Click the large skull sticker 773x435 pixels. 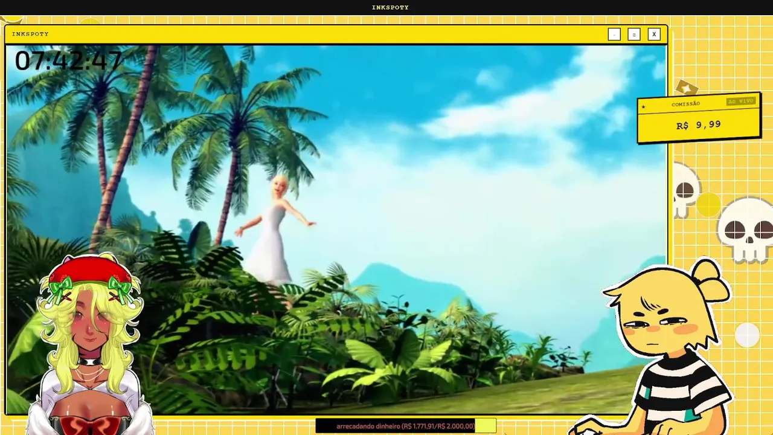(746, 230)
